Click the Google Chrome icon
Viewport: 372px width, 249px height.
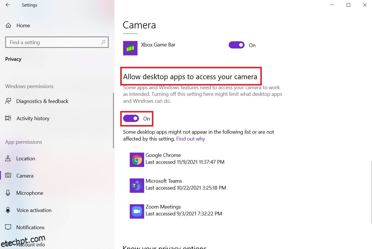click(137, 160)
